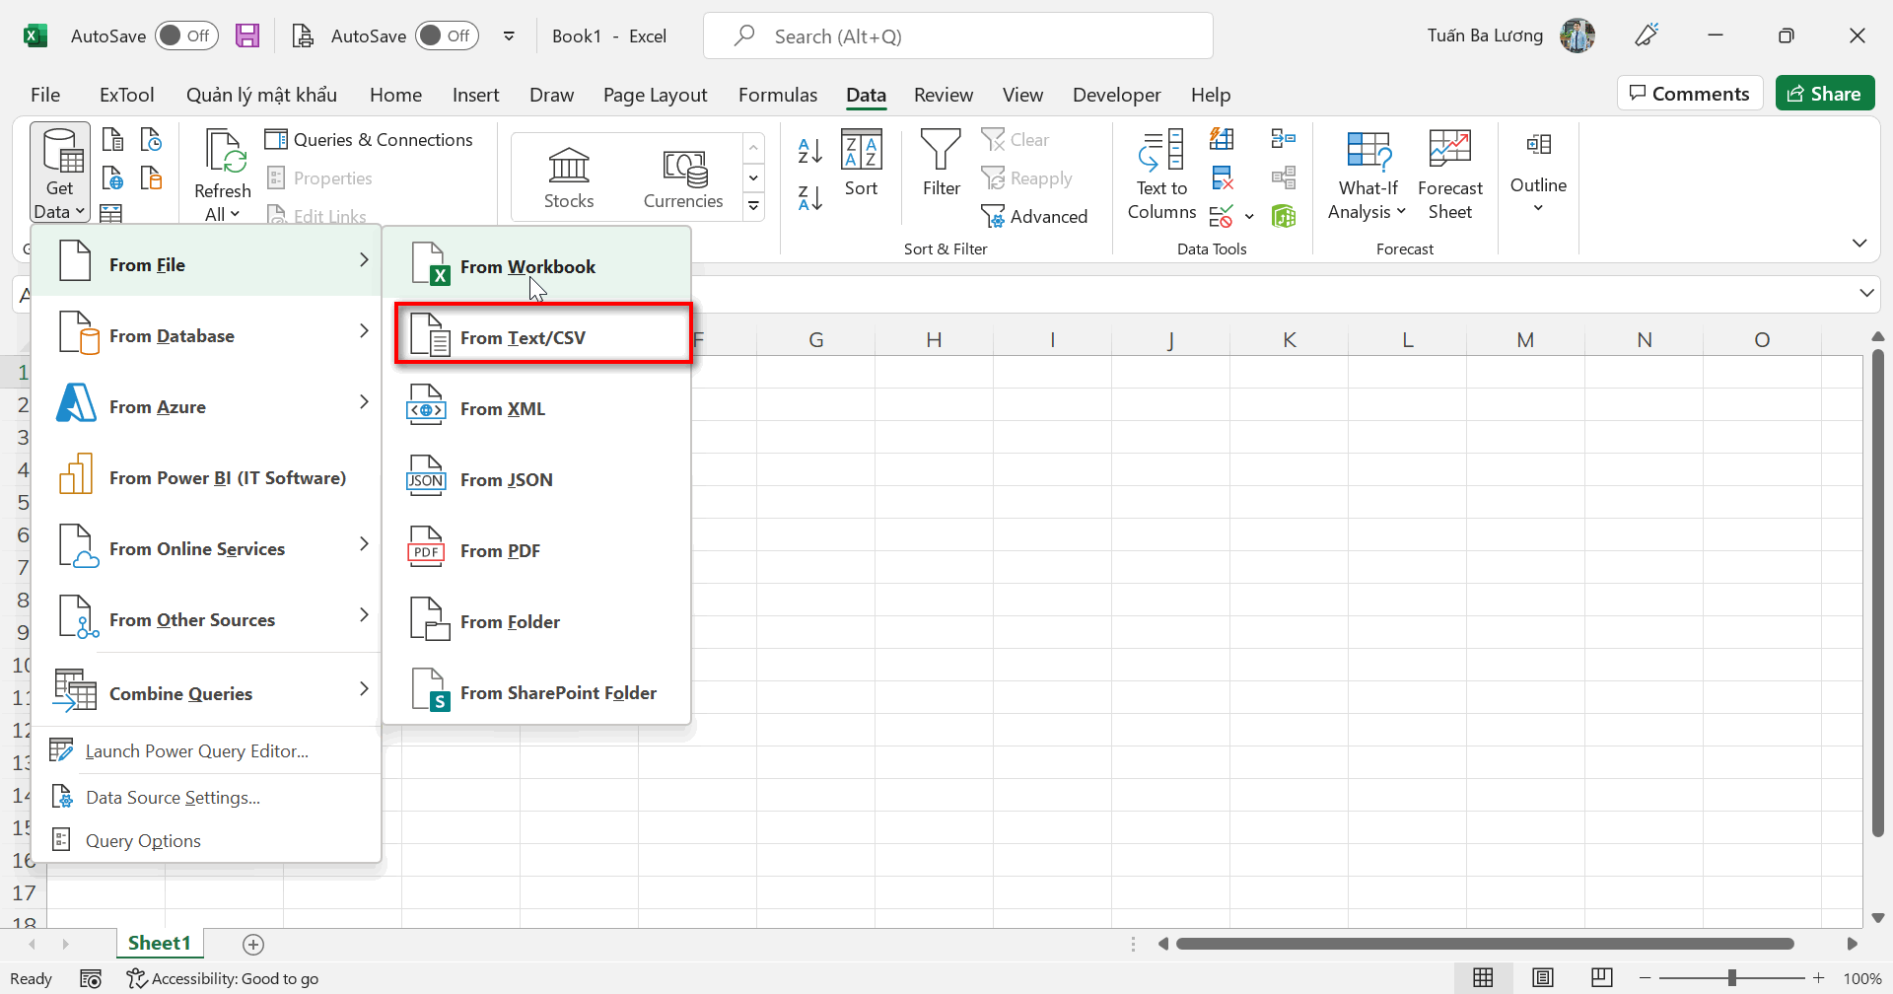This screenshot has height=994, width=1893.
Task: Switch to Page Layout view in status bar
Action: (x=1543, y=978)
